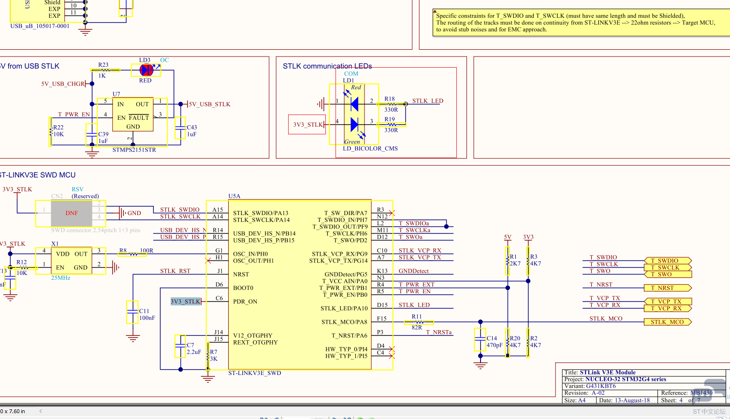Click the R20 4K7 resistor
The image size is (730, 419).
coord(508,343)
